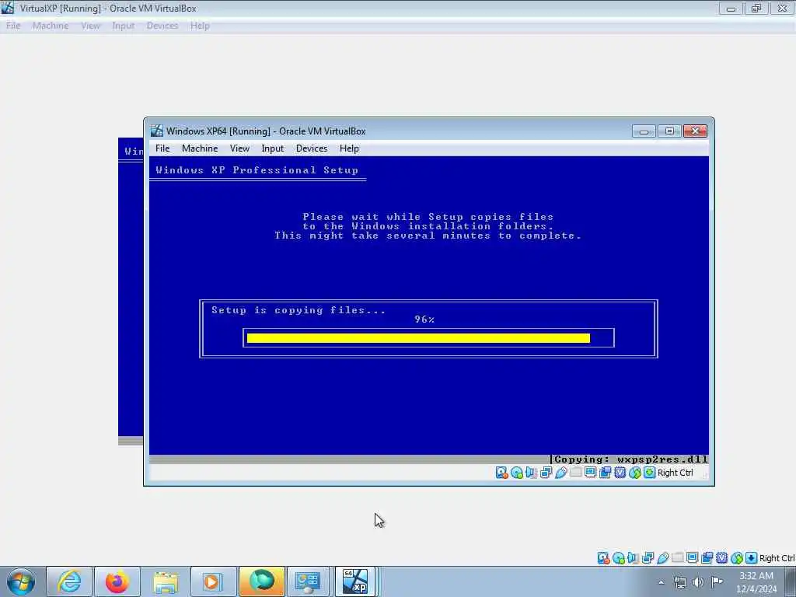Open Input menu in VirtualXP window
Image resolution: width=796 pixels, height=597 pixels.
click(x=124, y=26)
